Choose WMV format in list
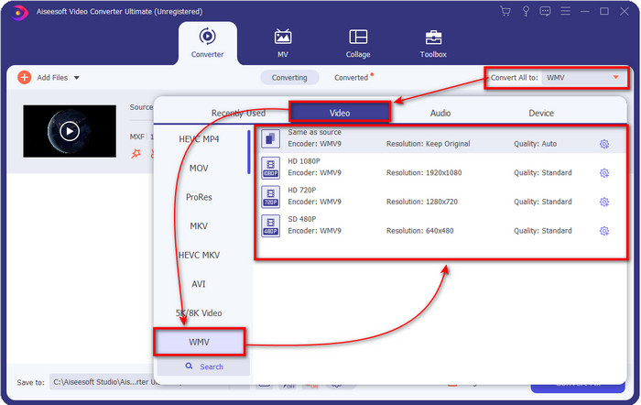Screen dimensions: 641x405 click(199, 342)
